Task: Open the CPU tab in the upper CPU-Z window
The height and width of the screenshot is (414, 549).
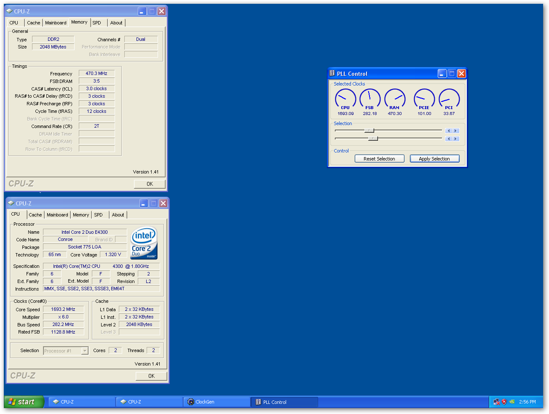Action: click(x=14, y=23)
